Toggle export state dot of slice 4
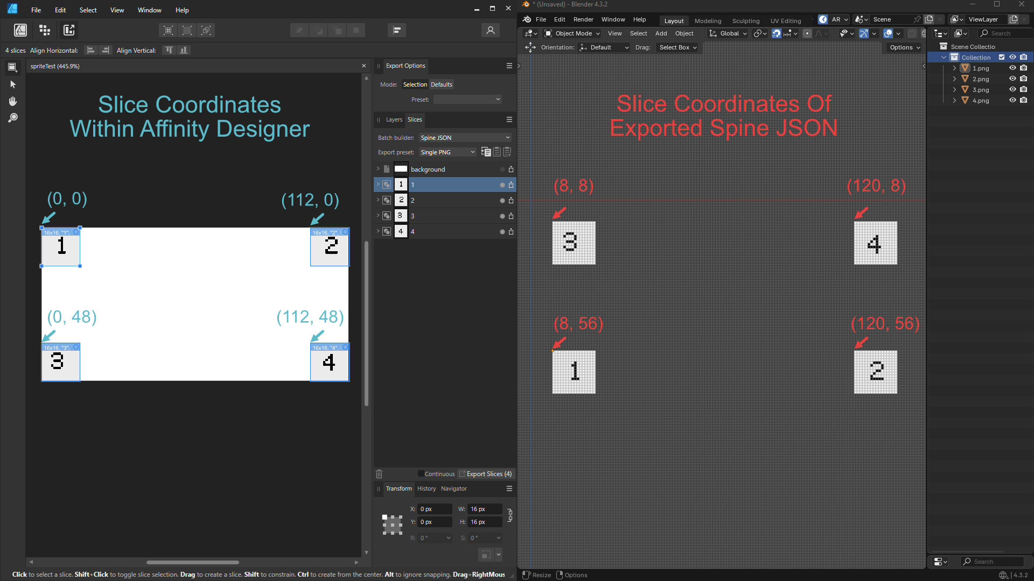The image size is (1034, 581). [x=502, y=232]
